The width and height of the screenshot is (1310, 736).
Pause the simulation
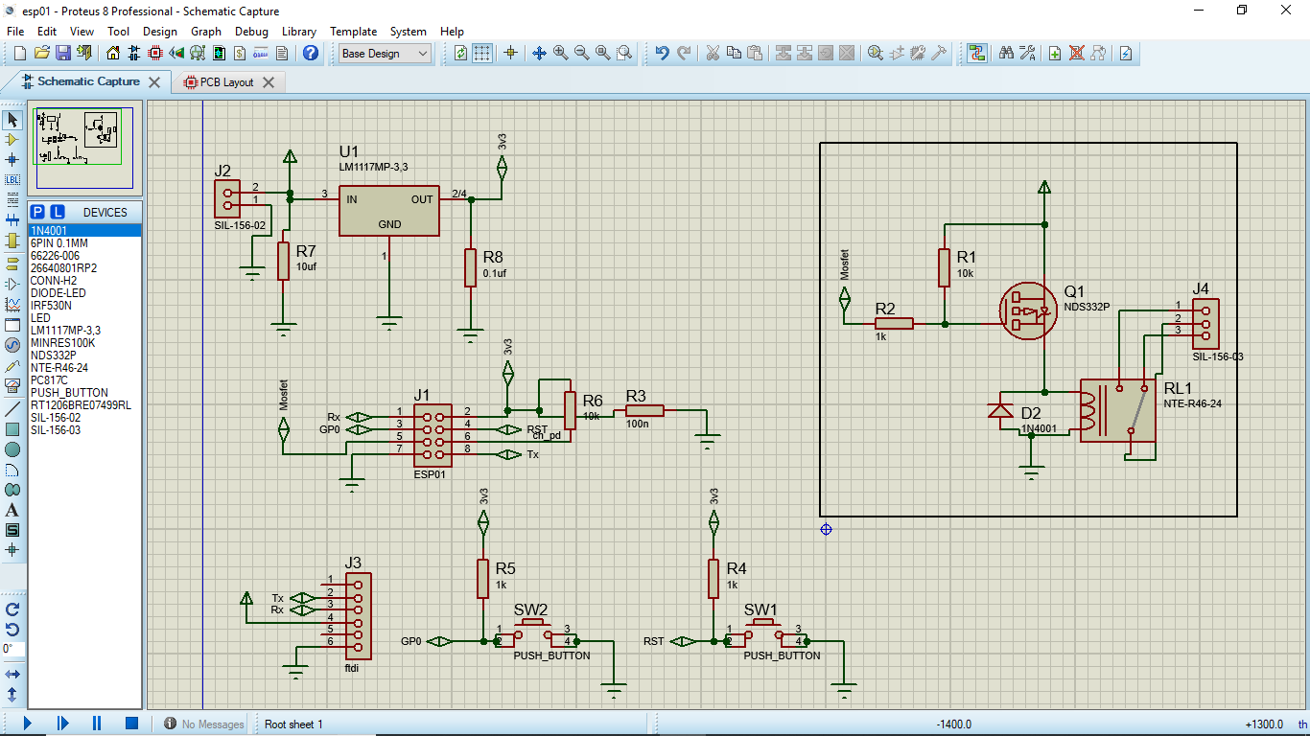[98, 724]
